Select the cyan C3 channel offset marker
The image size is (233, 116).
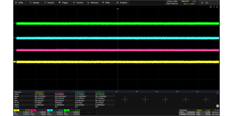coord(15,38)
